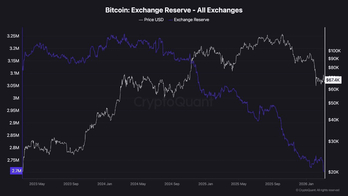
Task: Click the $20K right axis tick
Action: click(x=333, y=172)
